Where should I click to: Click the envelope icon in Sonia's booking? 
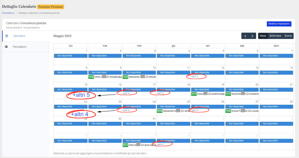pos(248,94)
